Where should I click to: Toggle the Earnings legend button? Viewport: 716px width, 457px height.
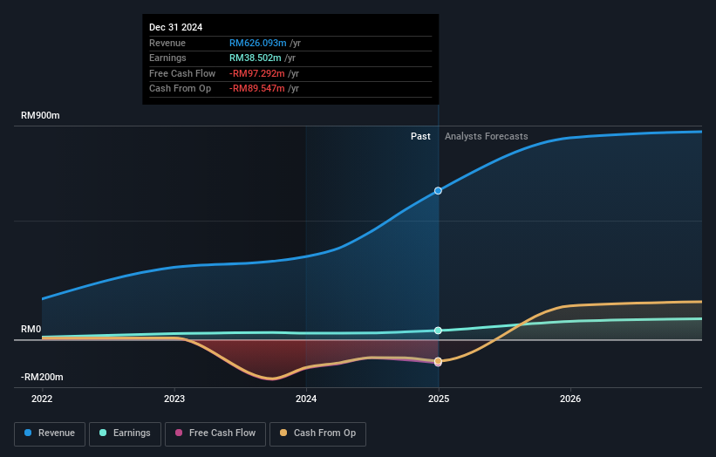click(125, 433)
